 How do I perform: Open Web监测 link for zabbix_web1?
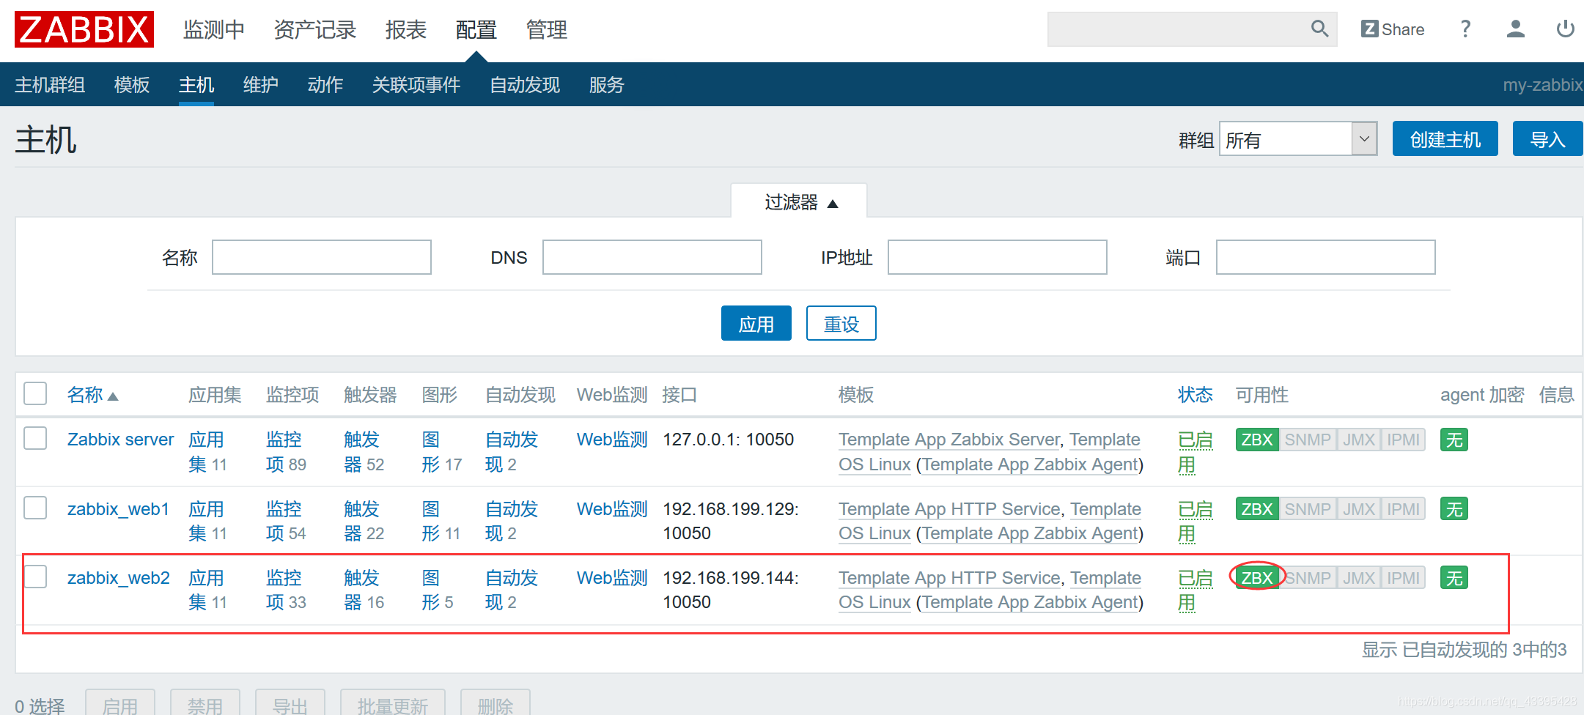[612, 508]
